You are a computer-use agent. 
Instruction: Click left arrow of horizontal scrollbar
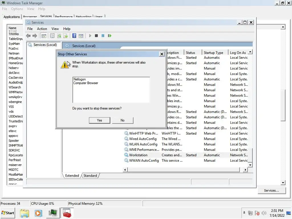point(125,170)
